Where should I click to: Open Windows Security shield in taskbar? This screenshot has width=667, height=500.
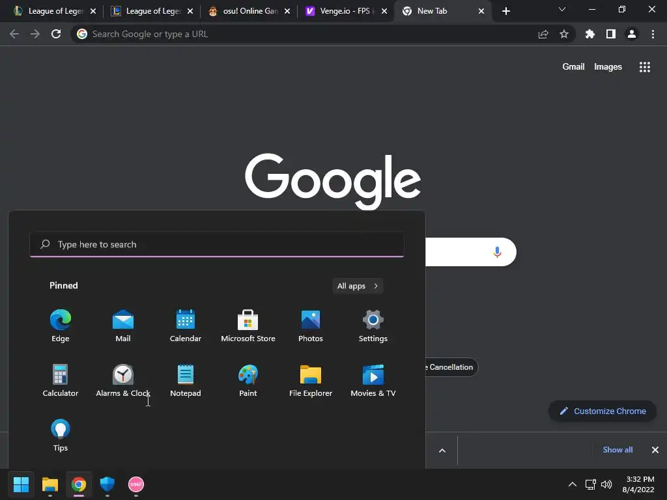(107, 484)
